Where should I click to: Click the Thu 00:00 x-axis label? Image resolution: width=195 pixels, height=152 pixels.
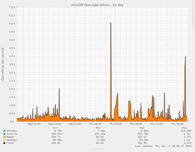tap(95, 124)
